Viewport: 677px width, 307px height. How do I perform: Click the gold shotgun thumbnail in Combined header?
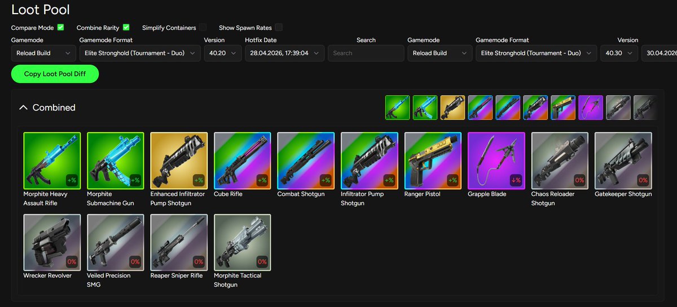(452, 107)
